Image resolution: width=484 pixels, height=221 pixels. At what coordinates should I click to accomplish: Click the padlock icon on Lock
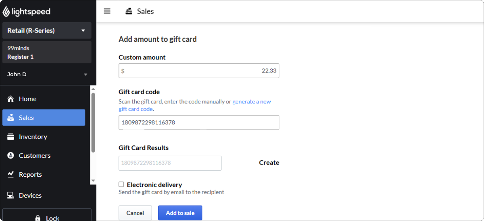(38, 218)
